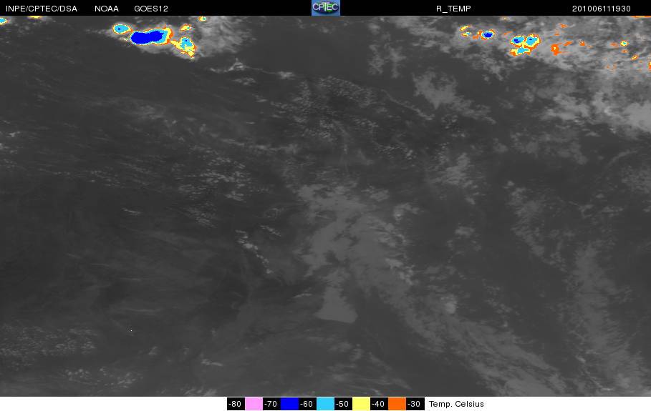
Task: Click the -30 legend value
Action: click(x=415, y=404)
